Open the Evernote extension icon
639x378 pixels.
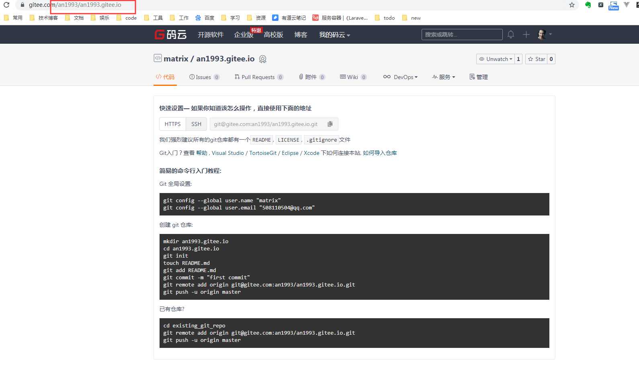pyautogui.click(x=588, y=5)
